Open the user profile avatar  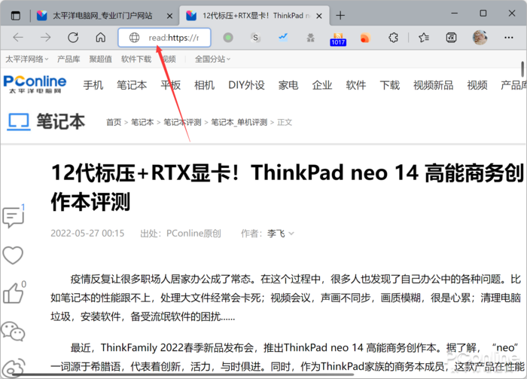480,38
